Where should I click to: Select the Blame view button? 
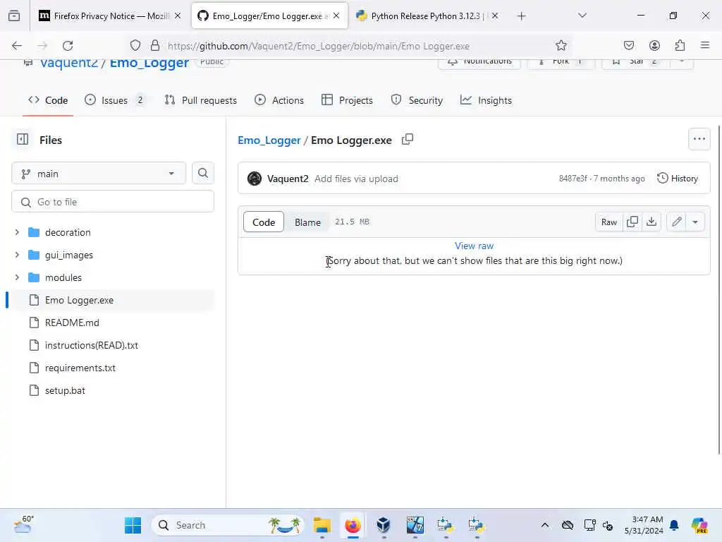point(307,222)
